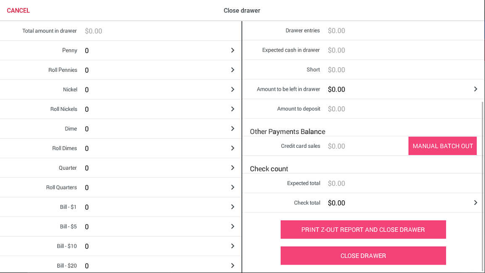Select the Bill - $20 arrow icon
Image resolution: width=485 pixels, height=273 pixels.
pyautogui.click(x=232, y=265)
